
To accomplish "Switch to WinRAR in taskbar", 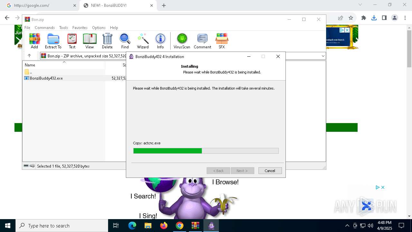I will [x=195, y=226].
